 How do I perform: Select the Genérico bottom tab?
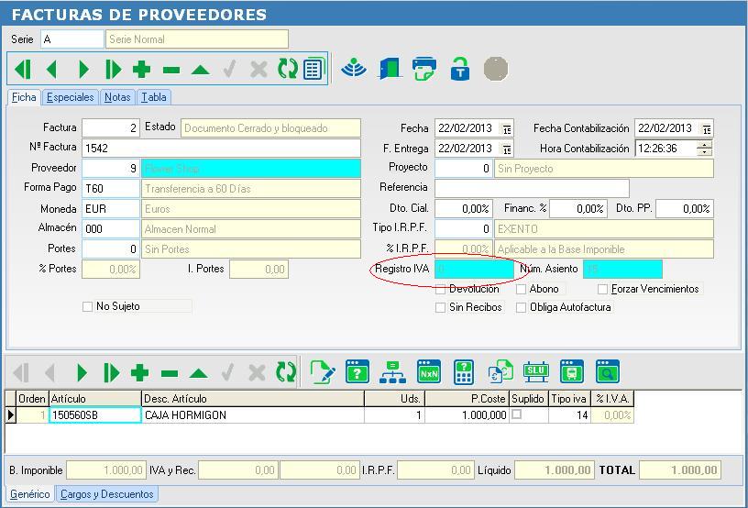(30, 494)
